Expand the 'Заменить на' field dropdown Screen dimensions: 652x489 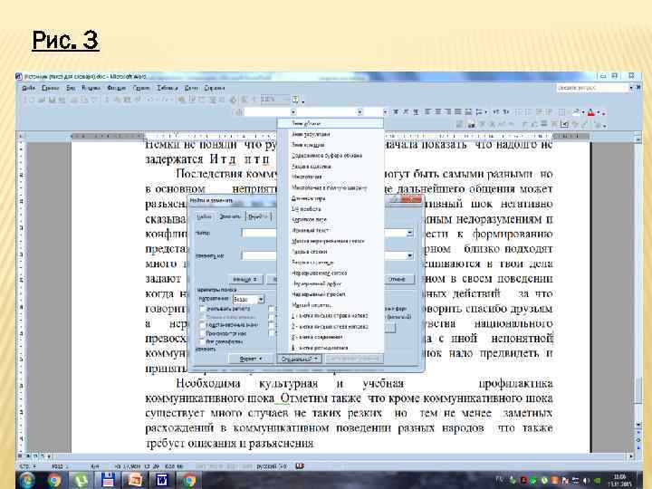coord(409,255)
